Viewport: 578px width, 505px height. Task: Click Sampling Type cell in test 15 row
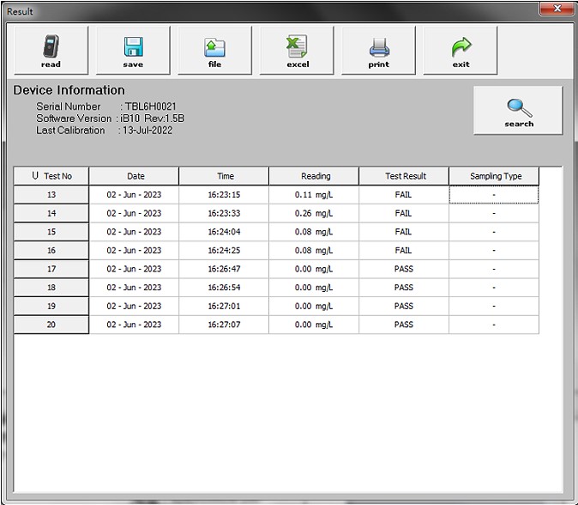pyautogui.click(x=494, y=232)
